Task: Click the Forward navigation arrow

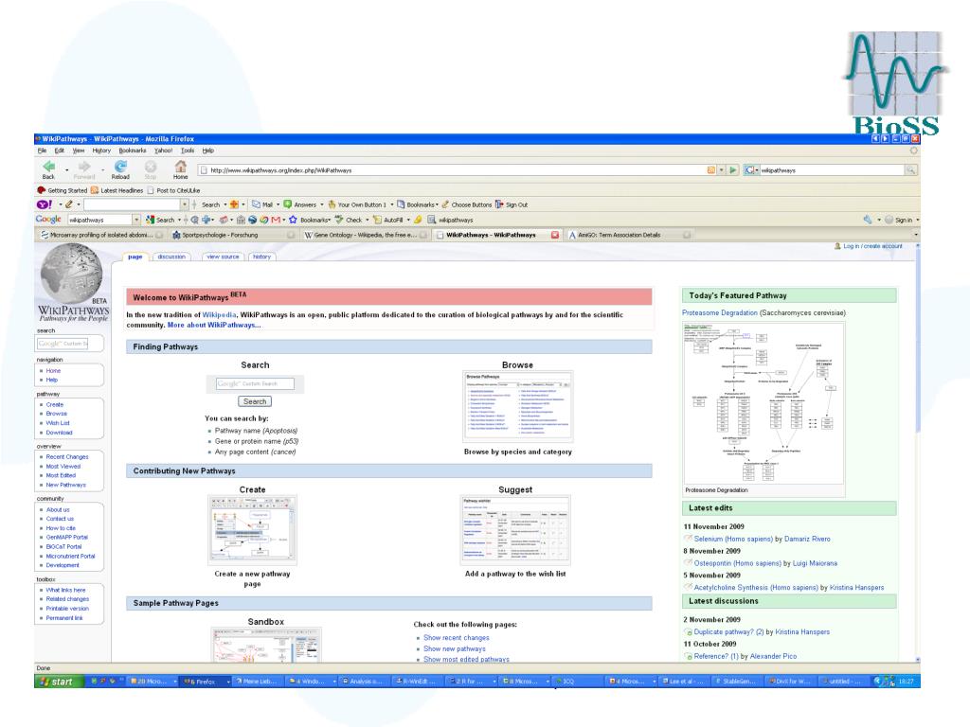Action: click(x=84, y=167)
